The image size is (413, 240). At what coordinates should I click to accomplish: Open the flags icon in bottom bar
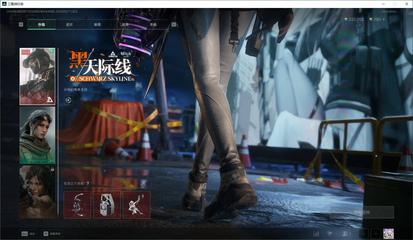(x=329, y=234)
